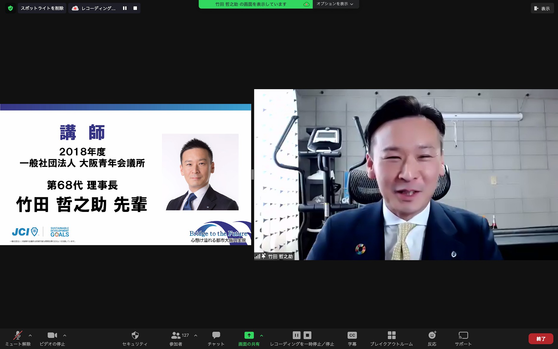The width and height of the screenshot is (558, 349).
Task: Unmute the microphone
Action: 18,338
